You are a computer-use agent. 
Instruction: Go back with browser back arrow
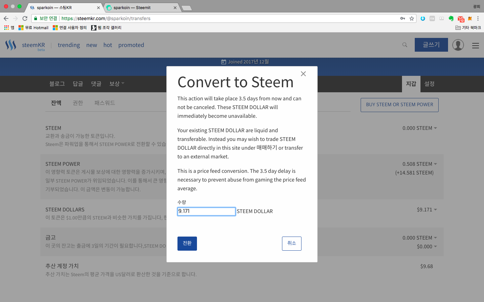pyautogui.click(x=6, y=18)
